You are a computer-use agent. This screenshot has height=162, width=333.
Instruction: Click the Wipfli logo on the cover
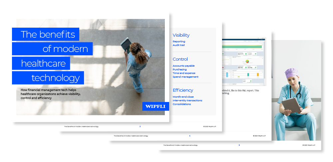[155, 106]
